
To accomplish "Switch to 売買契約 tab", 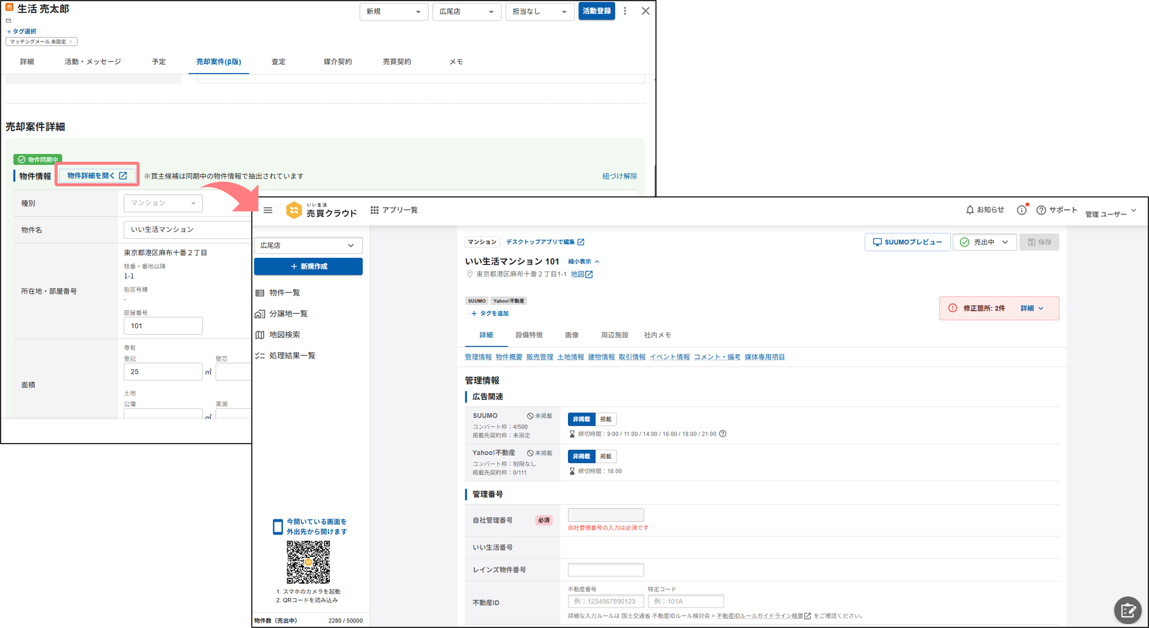I will click(397, 62).
